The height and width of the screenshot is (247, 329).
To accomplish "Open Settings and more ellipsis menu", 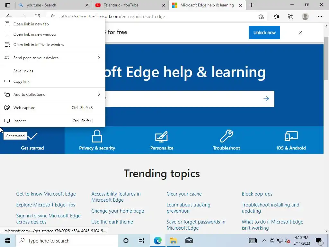I will 320,16.
